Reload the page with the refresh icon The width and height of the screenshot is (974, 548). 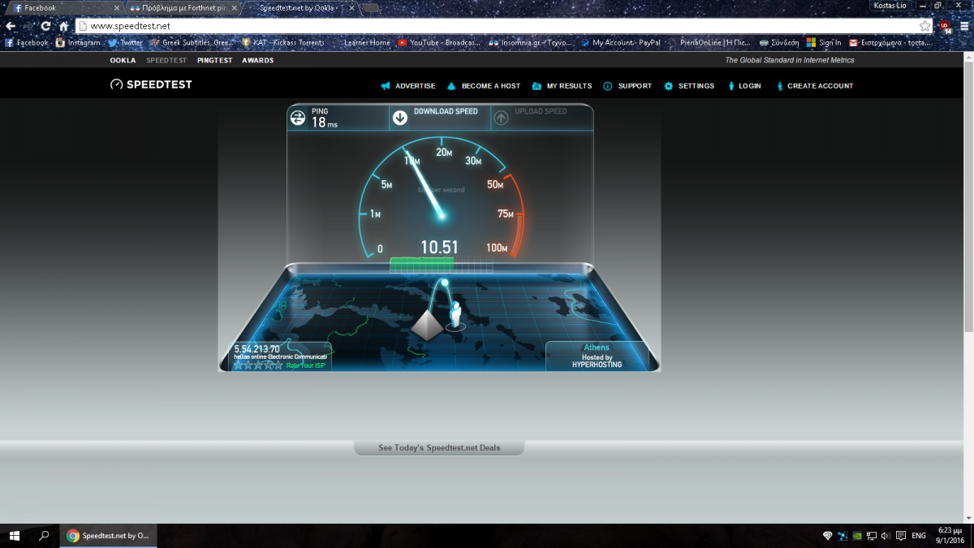[x=45, y=26]
